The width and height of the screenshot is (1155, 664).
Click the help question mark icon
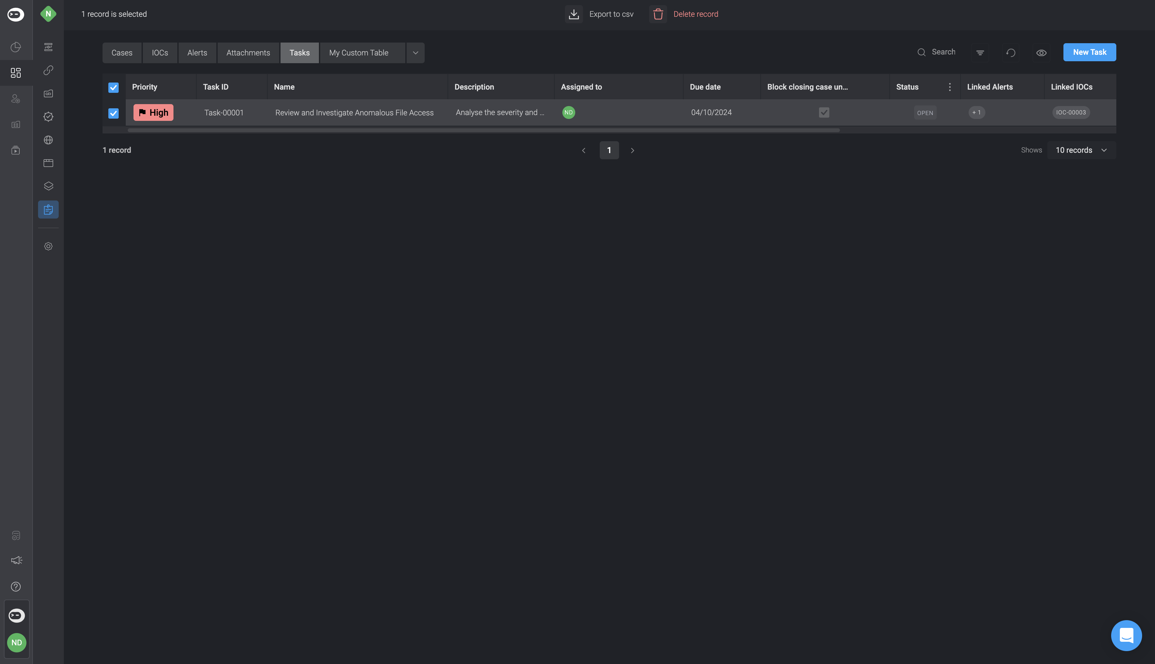coord(16,586)
